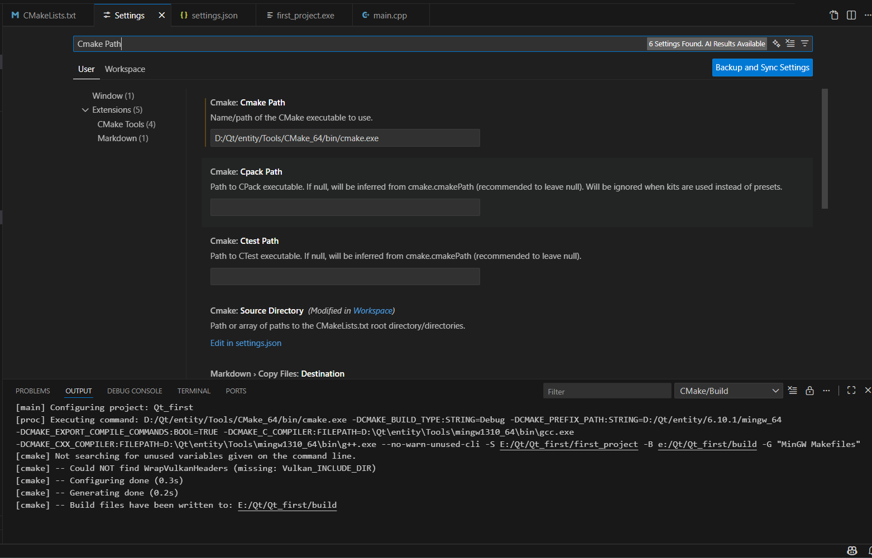Click 'Could NOT find WrapVulkanHeaders' output line
Image resolution: width=872 pixels, height=558 pixels.
coord(196,468)
